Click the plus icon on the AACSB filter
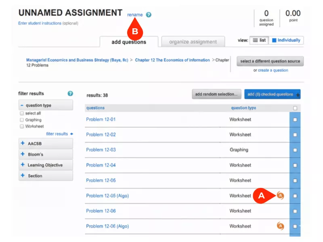This screenshot has height=242, width=323. pos(22,144)
